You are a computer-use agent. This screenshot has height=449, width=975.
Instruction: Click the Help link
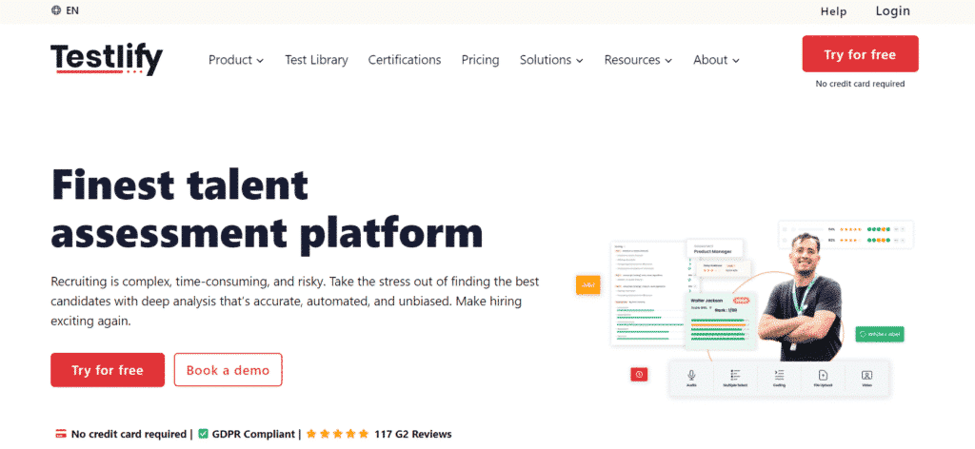(x=834, y=11)
